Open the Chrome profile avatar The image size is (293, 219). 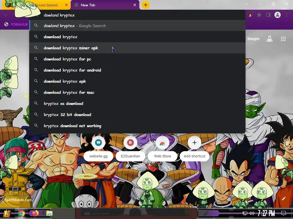278,15
